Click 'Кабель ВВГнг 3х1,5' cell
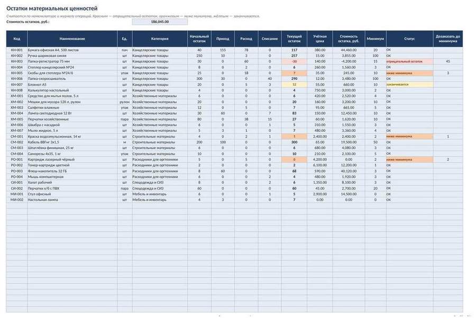Viewport: 476px width, 322px height. [x=72, y=142]
